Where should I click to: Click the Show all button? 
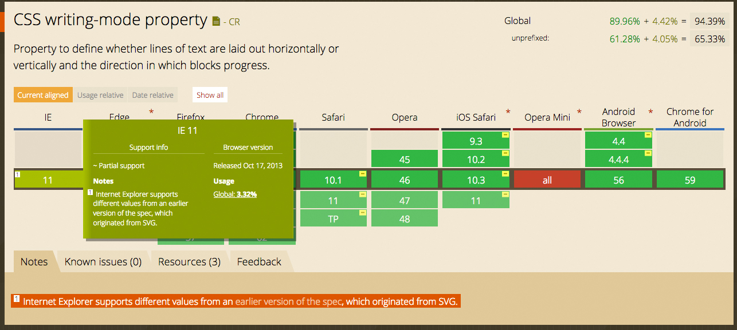click(210, 95)
